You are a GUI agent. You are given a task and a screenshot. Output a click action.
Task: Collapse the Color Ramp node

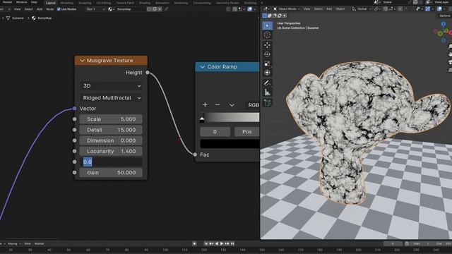click(203, 67)
